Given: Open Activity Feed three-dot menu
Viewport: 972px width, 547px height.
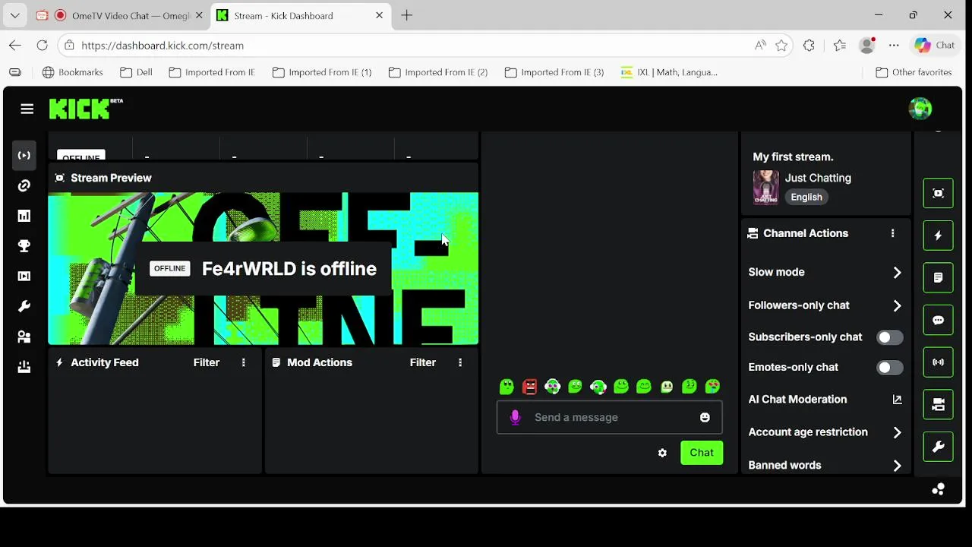Looking at the screenshot, I should point(244,362).
